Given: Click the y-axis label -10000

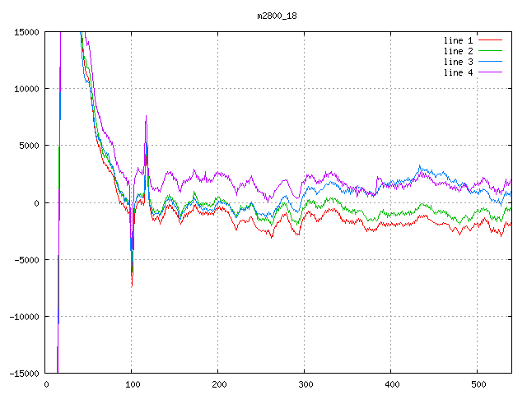Looking at the screenshot, I should [x=24, y=317].
